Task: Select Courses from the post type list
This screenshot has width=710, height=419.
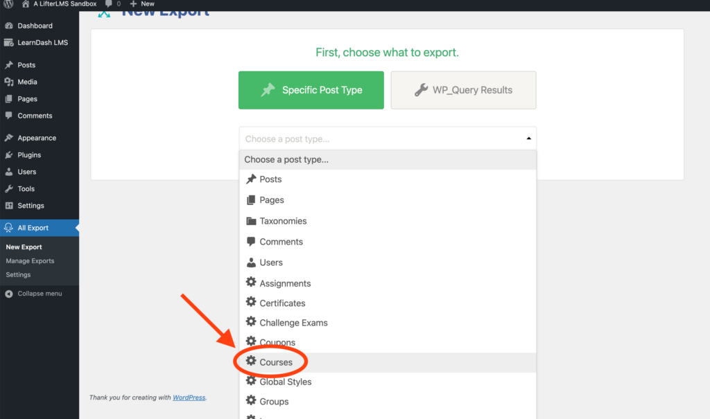Action: 388,362
